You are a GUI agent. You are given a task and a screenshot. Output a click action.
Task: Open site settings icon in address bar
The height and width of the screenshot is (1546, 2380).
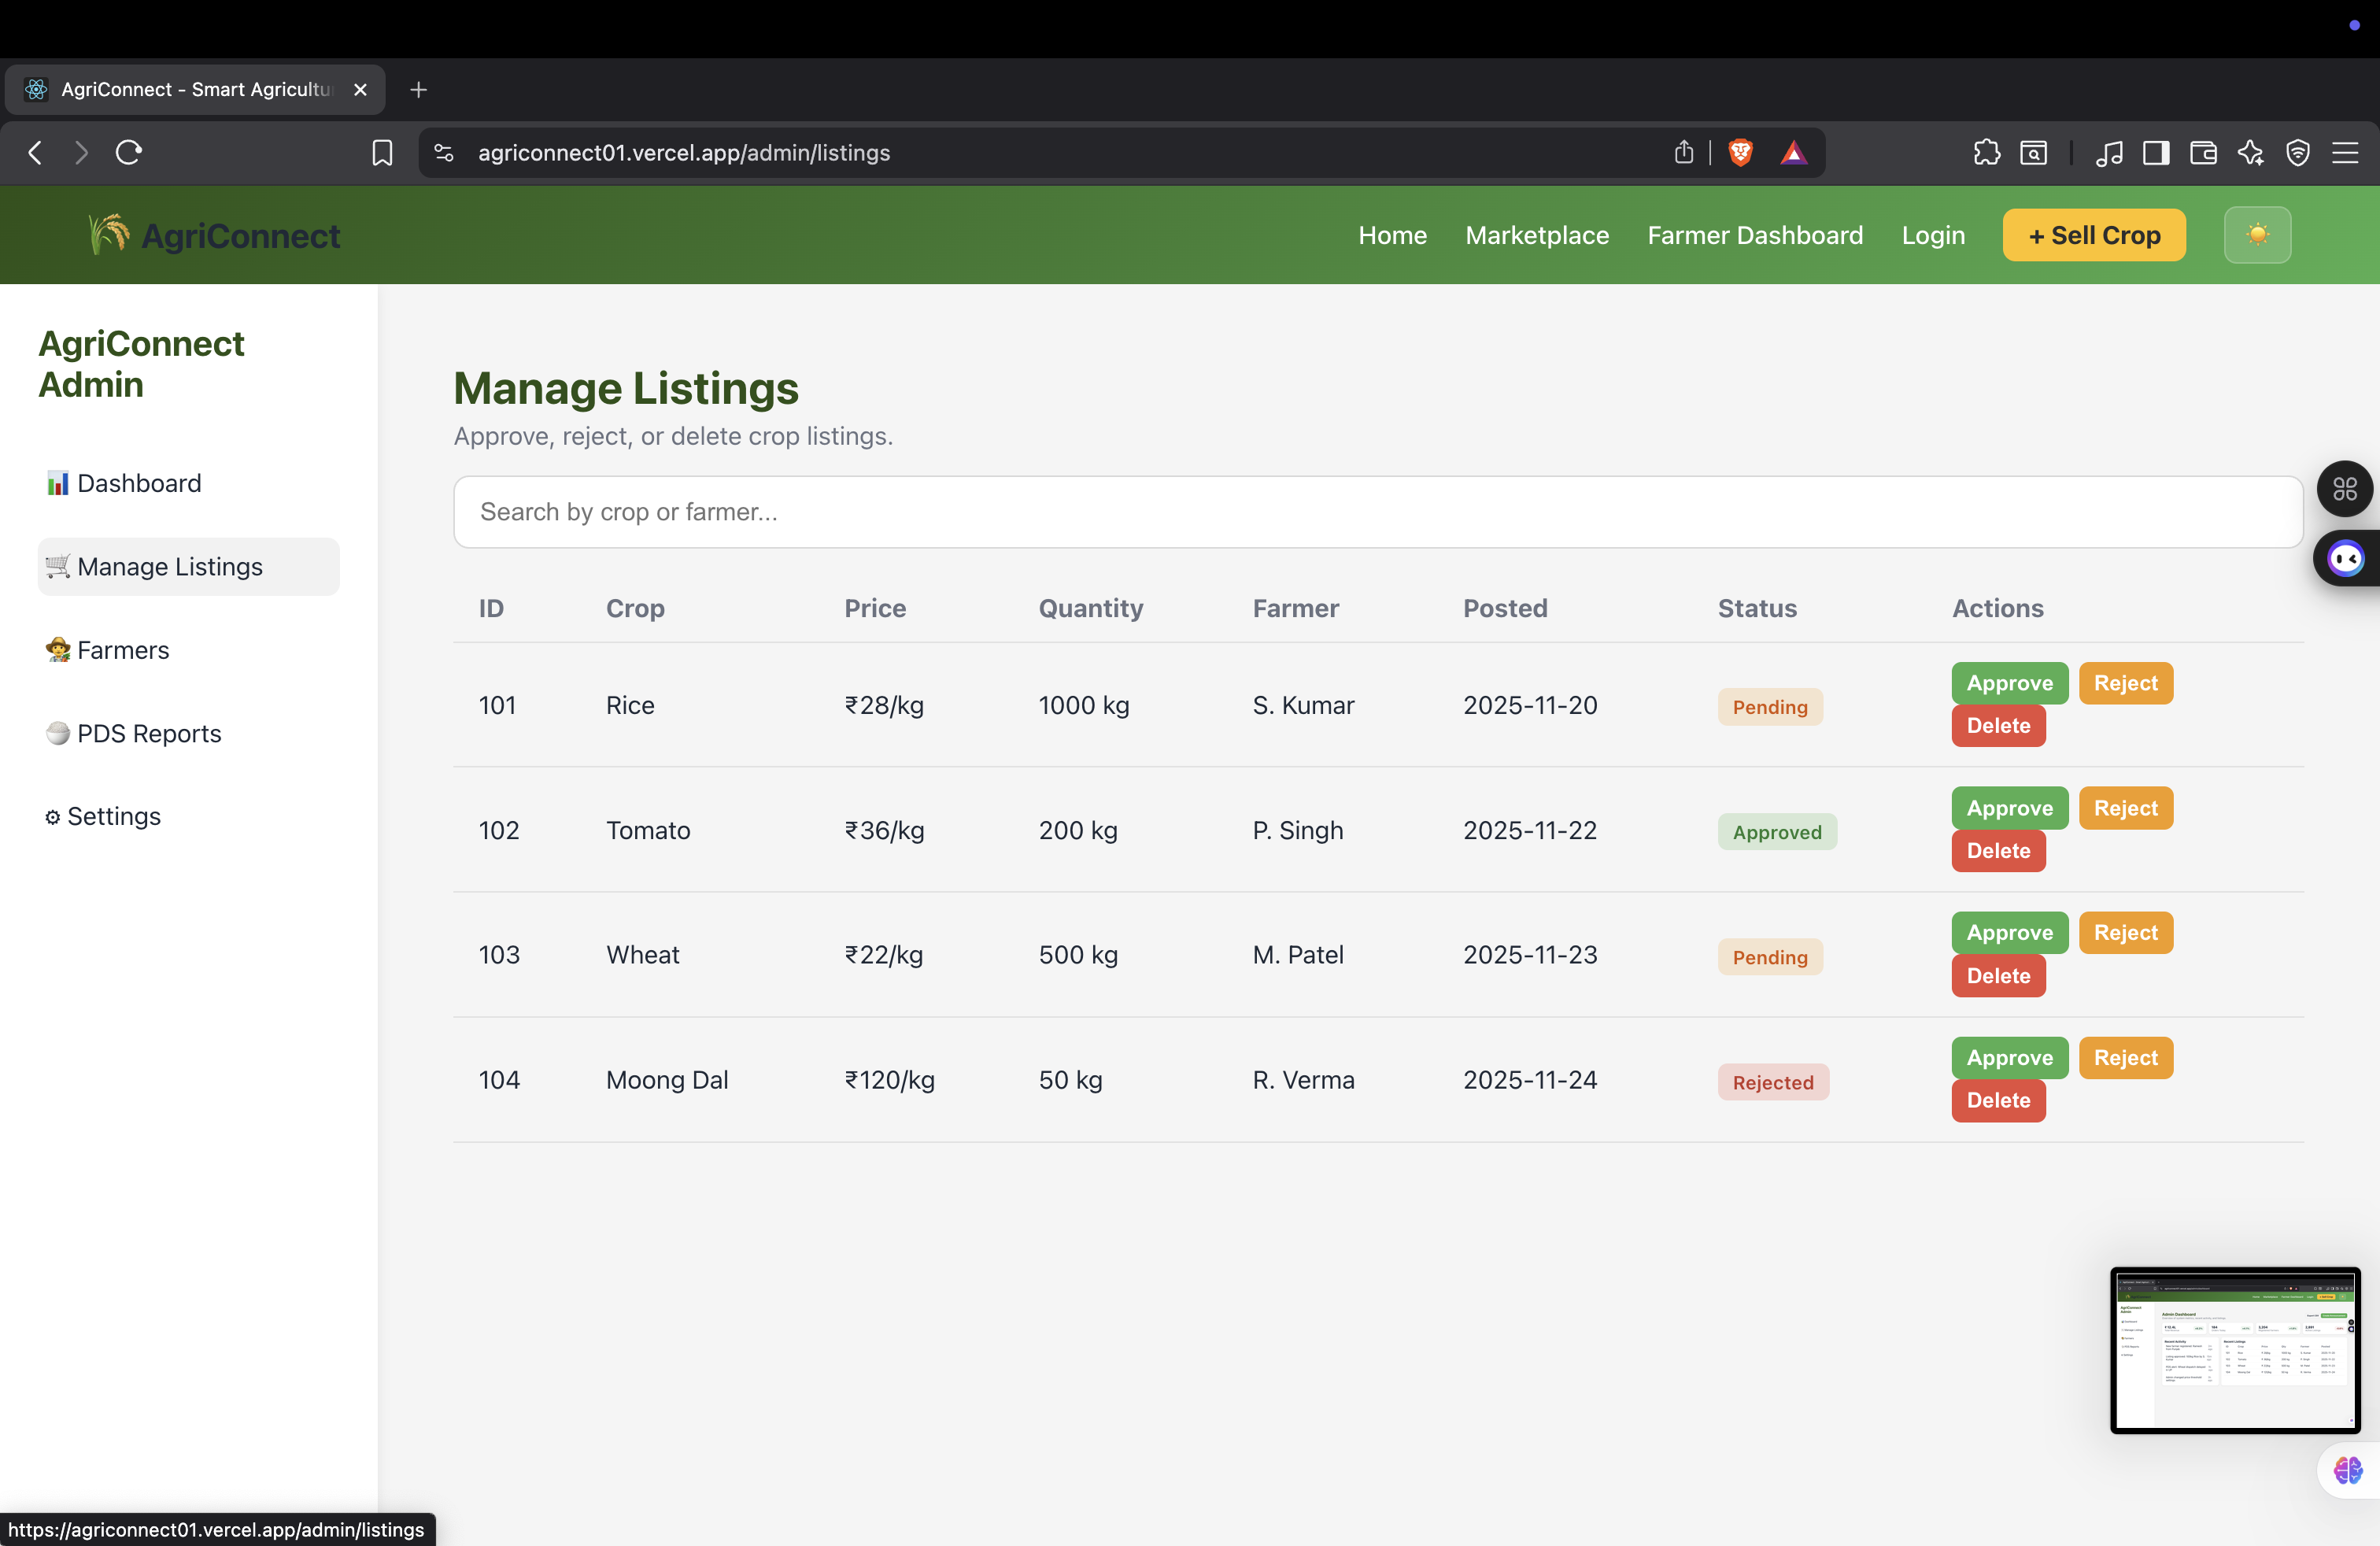point(444,152)
